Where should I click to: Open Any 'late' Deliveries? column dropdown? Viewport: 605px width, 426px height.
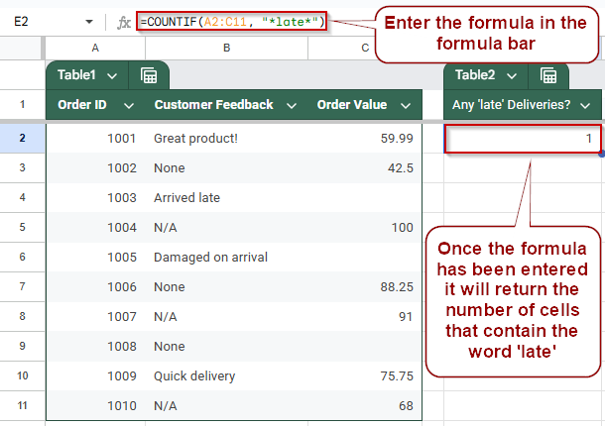point(585,105)
